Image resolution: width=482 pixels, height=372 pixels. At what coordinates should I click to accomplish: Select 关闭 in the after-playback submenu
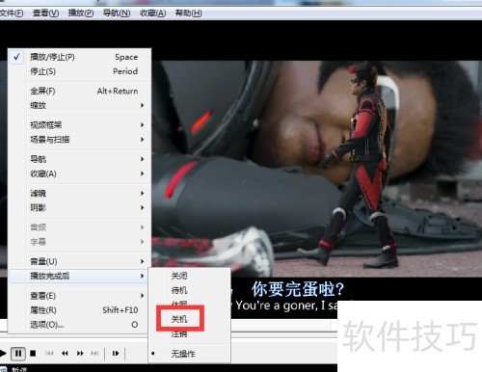click(x=190, y=276)
